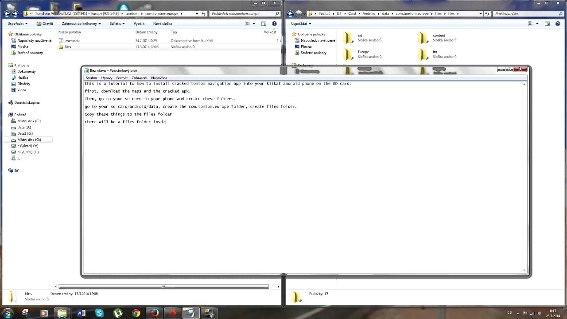Click com.tomtom.europe breadcrumb in right Explorer
This screenshot has height=319, width=567.
pyautogui.click(x=412, y=14)
